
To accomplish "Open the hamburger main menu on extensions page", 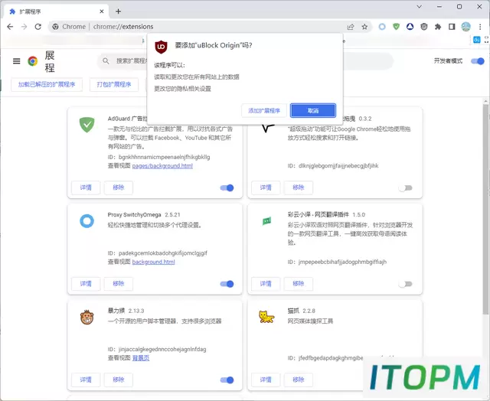I will click(x=17, y=61).
